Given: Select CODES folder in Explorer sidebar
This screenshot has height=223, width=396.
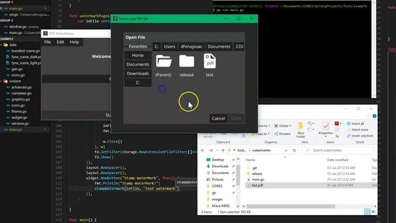Looking at the screenshot, I should coord(215,186).
